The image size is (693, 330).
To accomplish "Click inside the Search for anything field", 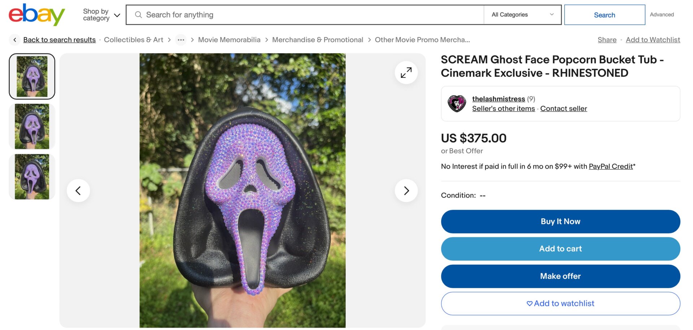I will click(253, 14).
